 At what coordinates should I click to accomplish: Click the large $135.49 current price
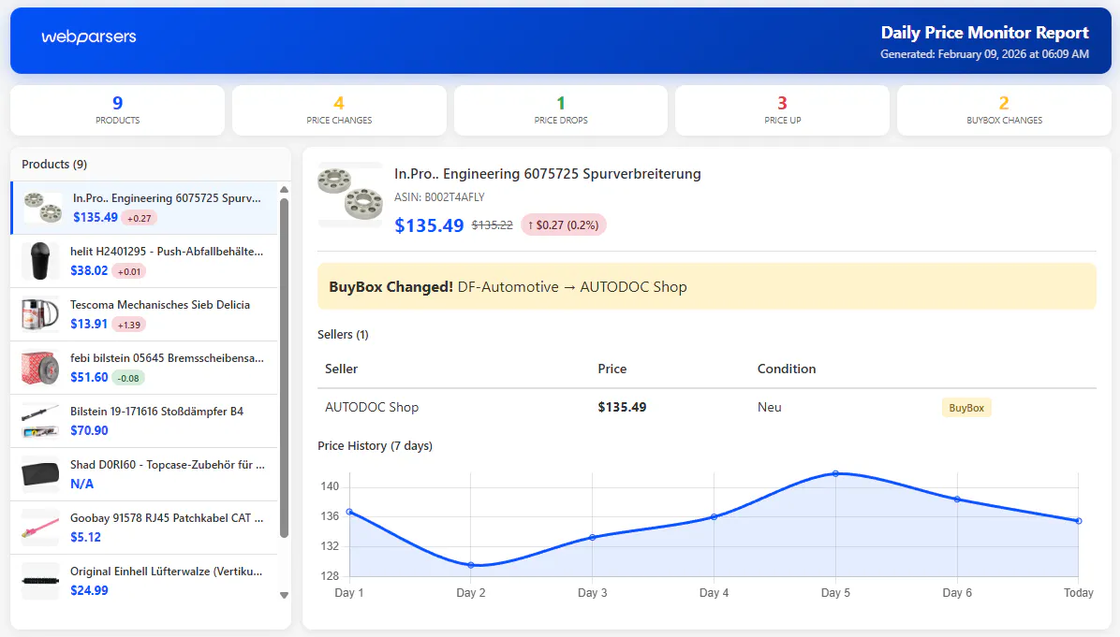click(429, 225)
